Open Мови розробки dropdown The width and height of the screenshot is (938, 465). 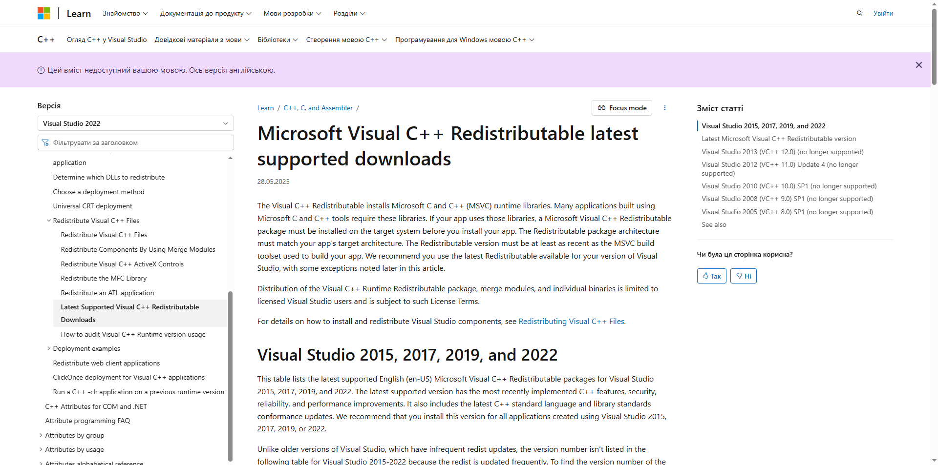tap(292, 13)
